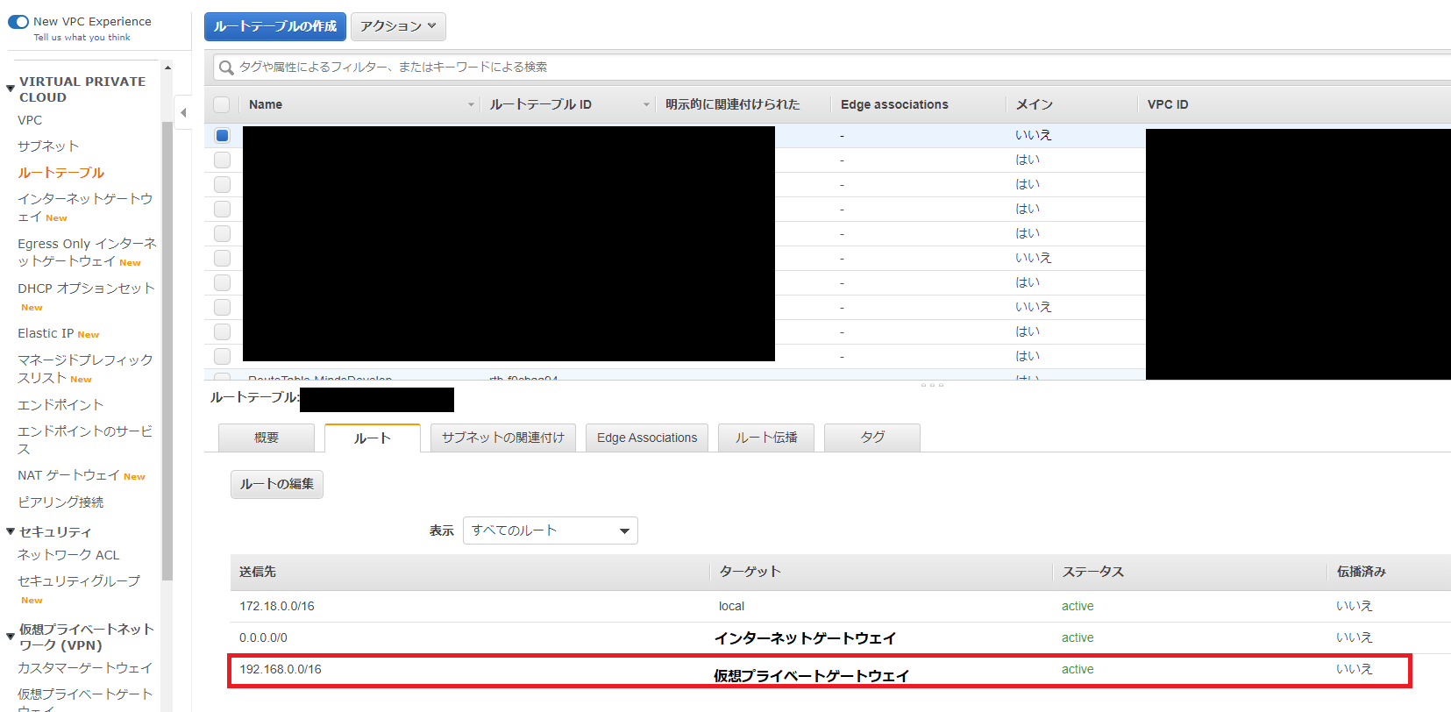Open the アクション dropdown menu
Viewport: 1451px width, 712px height.
point(398,26)
